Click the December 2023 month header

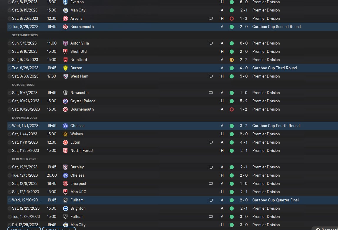pos(24,159)
